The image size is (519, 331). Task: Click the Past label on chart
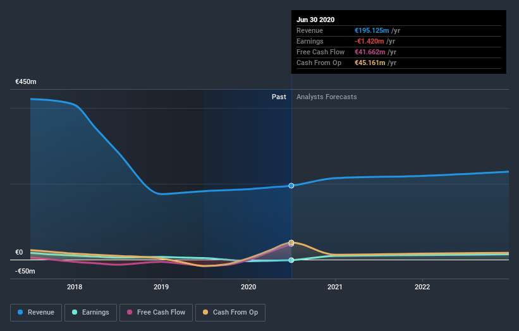[x=279, y=97]
